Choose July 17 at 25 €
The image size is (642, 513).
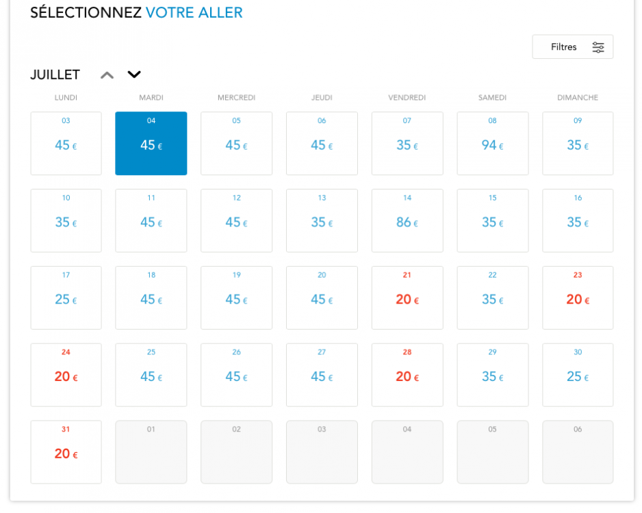(x=66, y=298)
